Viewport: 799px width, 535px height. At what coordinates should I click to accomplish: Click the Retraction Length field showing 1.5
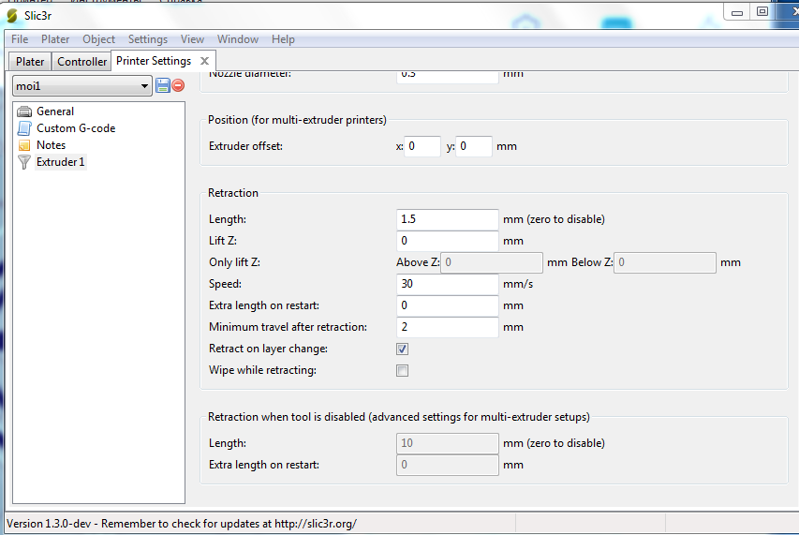pyautogui.click(x=448, y=219)
